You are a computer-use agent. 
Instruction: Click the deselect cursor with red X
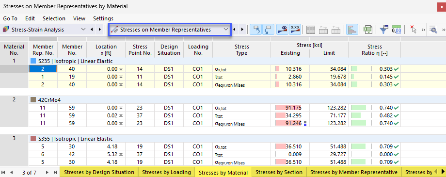pyautogui.click(x=414, y=30)
